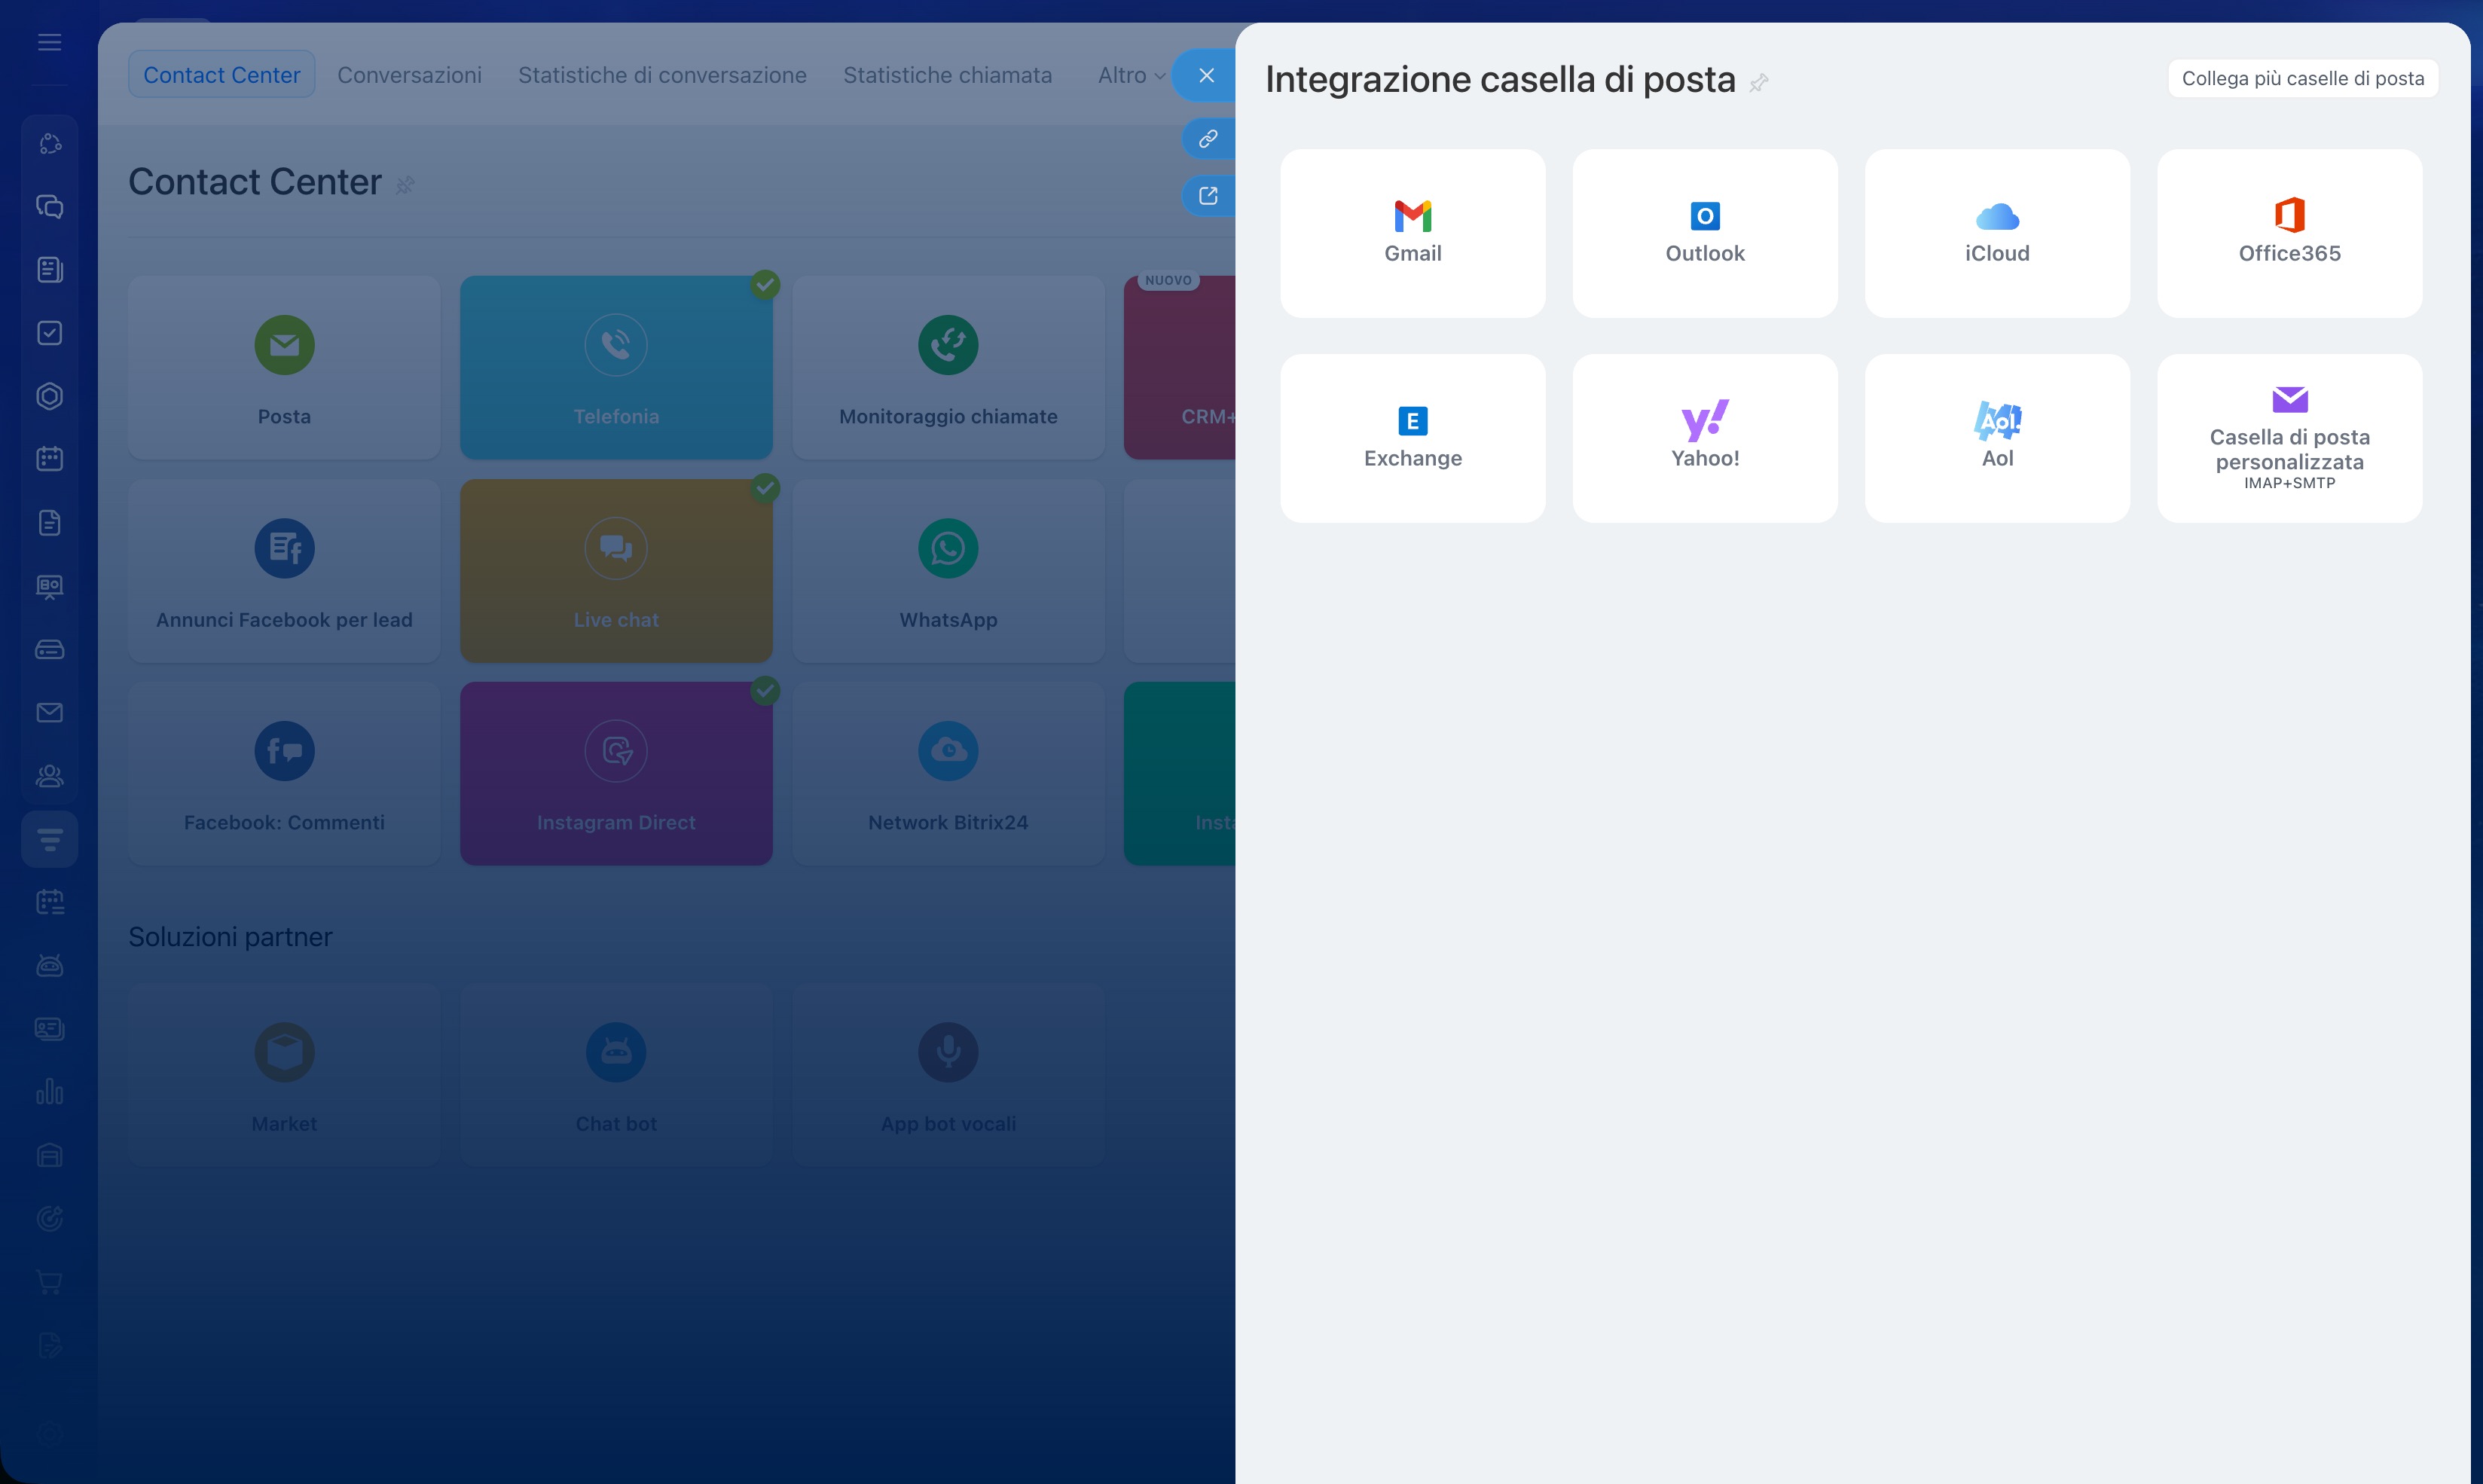Open Statistiche chiamata tab
2483x1484 pixels.
[946, 75]
